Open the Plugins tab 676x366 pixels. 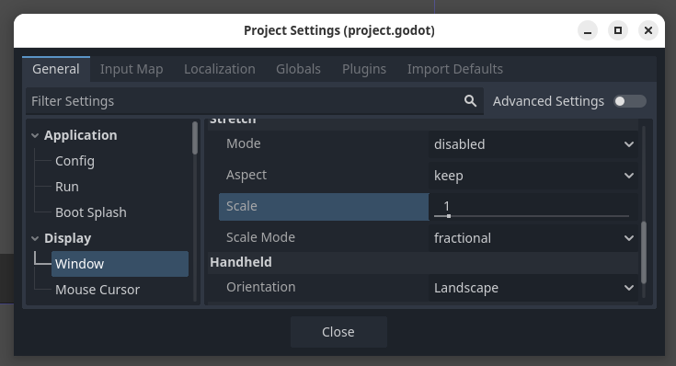[364, 69]
